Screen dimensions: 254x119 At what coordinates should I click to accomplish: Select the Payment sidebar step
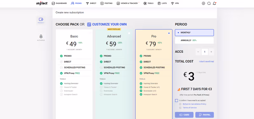click(41, 21)
